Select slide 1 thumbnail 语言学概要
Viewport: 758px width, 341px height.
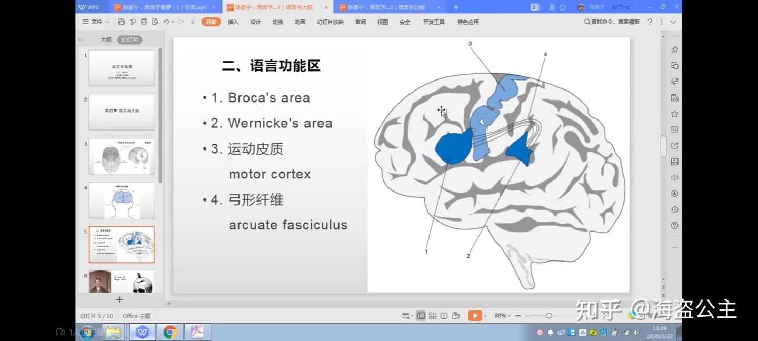point(122,68)
